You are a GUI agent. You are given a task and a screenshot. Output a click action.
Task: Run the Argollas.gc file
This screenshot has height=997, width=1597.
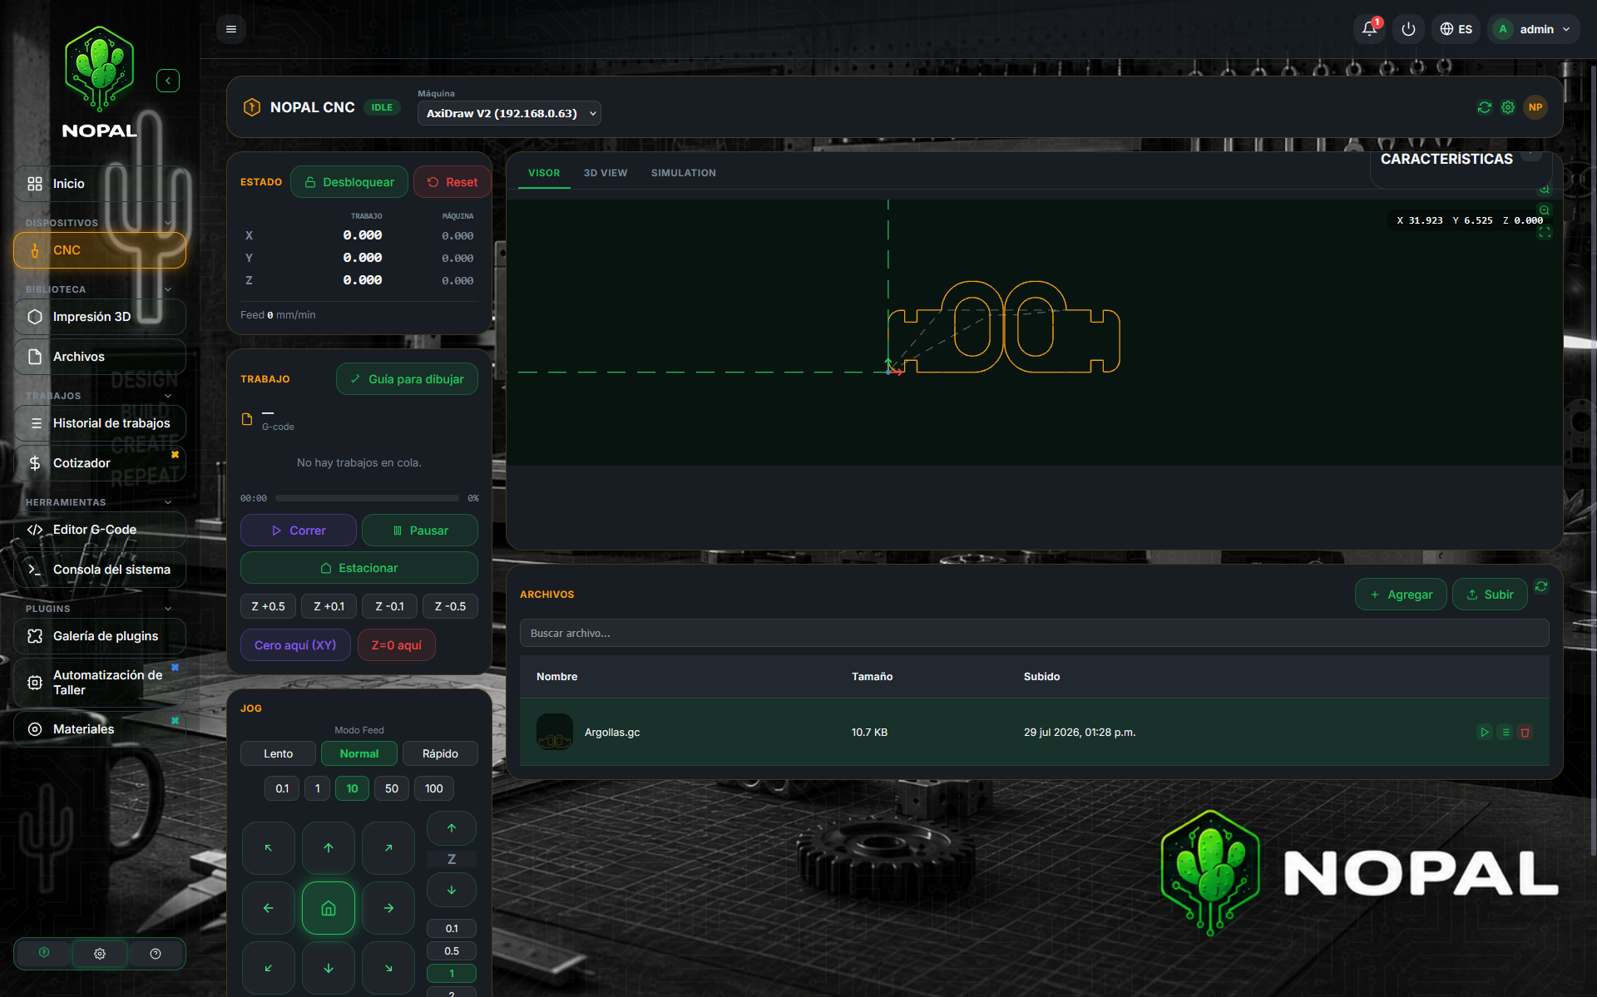point(1485,733)
